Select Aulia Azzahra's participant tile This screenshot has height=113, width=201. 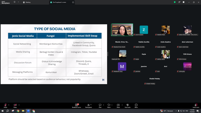pos(166,42)
